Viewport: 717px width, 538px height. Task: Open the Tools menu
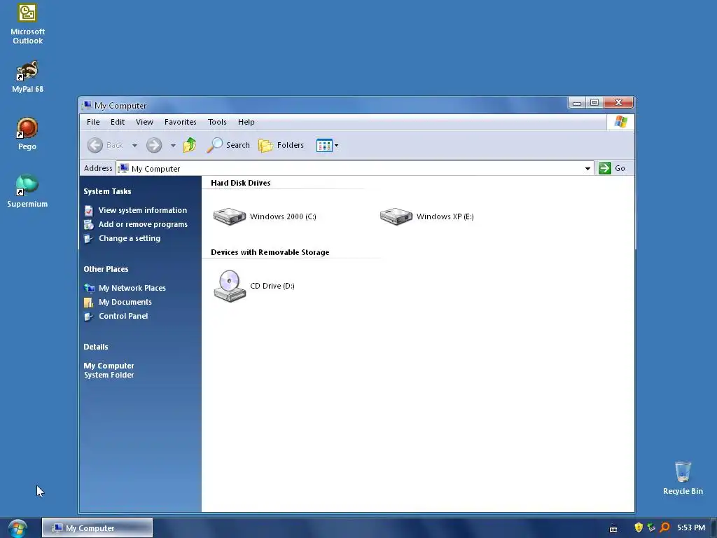(217, 122)
